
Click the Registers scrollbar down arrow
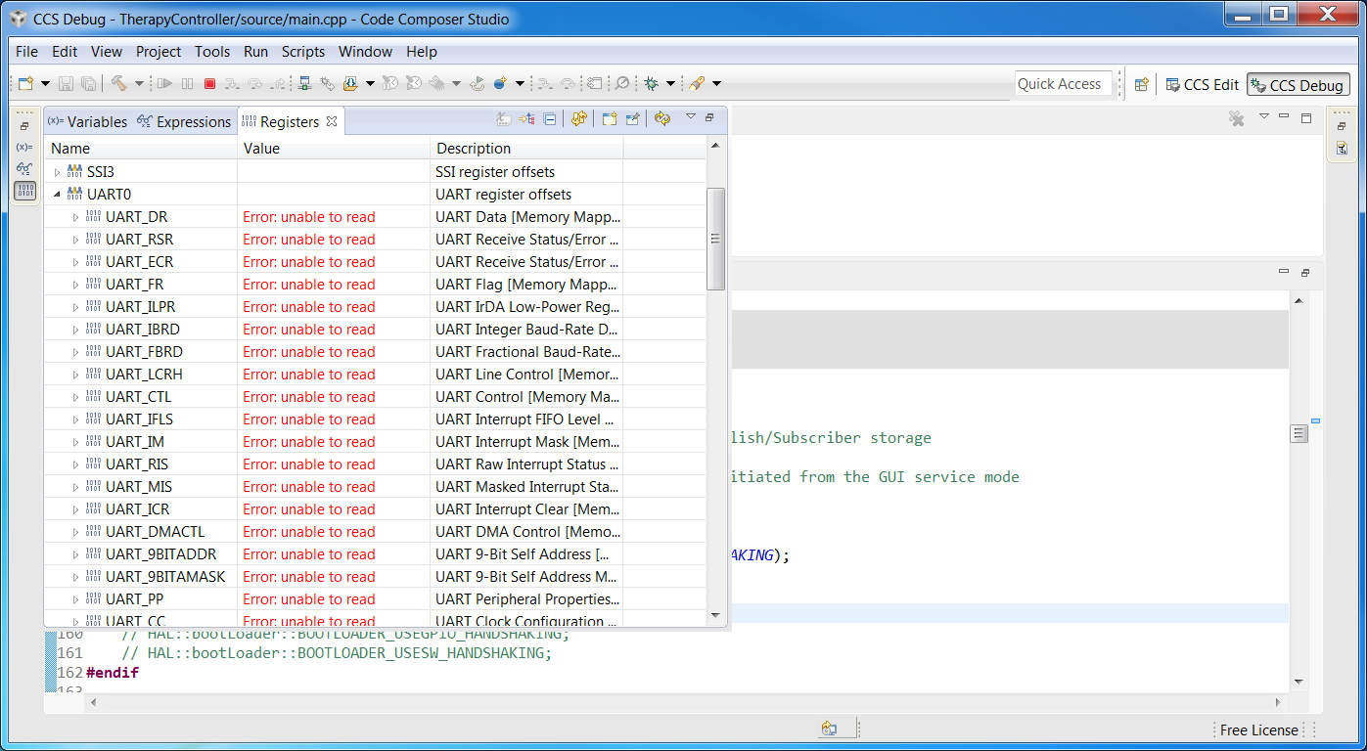coord(715,615)
